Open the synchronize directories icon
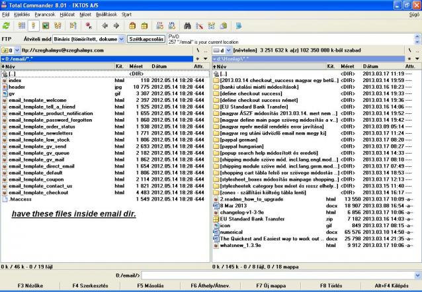Screen dimensions: 422x292 (x=212, y=26)
